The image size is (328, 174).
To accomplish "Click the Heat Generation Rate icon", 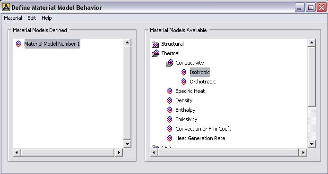I will [170, 138].
